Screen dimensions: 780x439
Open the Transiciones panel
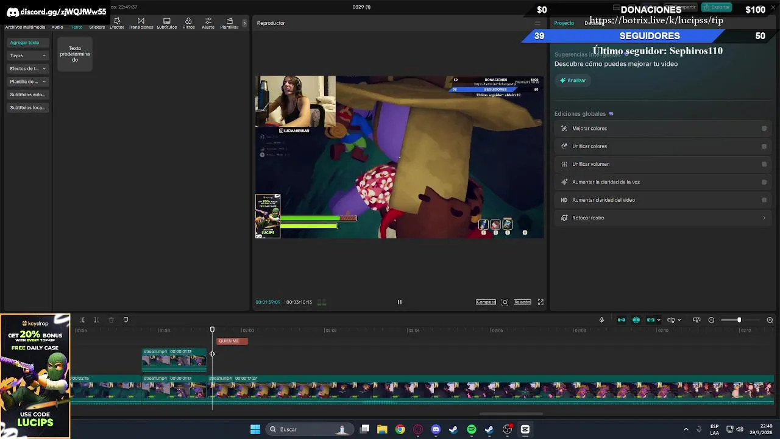(141, 24)
